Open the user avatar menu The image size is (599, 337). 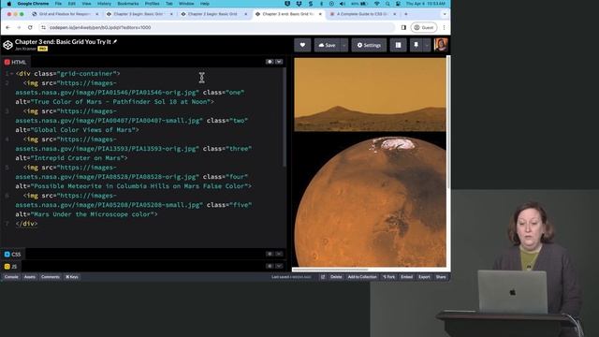[x=441, y=45]
